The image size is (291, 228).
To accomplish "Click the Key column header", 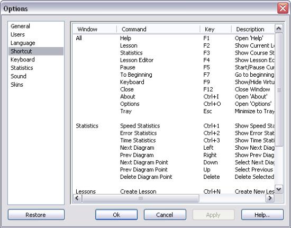I will [x=215, y=29].
